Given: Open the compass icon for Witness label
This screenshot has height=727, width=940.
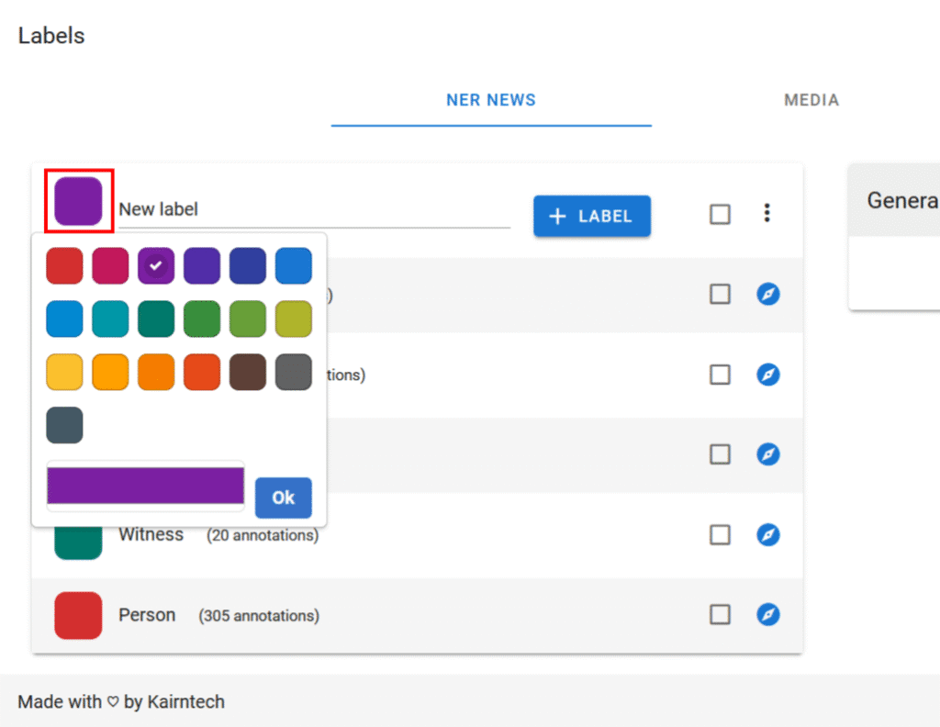Looking at the screenshot, I should (x=768, y=534).
